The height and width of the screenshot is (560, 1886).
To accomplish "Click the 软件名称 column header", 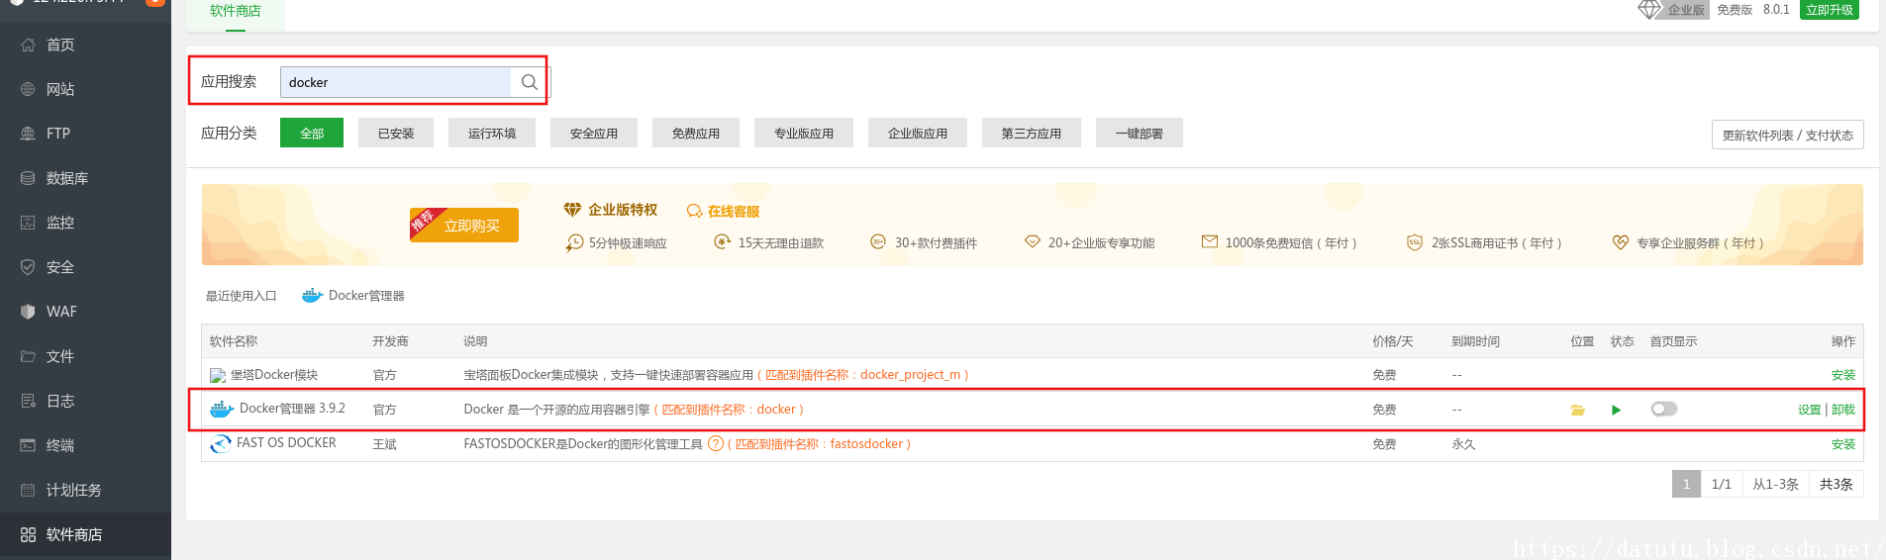I will (x=234, y=341).
